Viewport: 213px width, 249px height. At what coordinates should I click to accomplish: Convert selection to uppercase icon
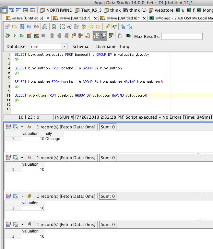[x=123, y=27]
